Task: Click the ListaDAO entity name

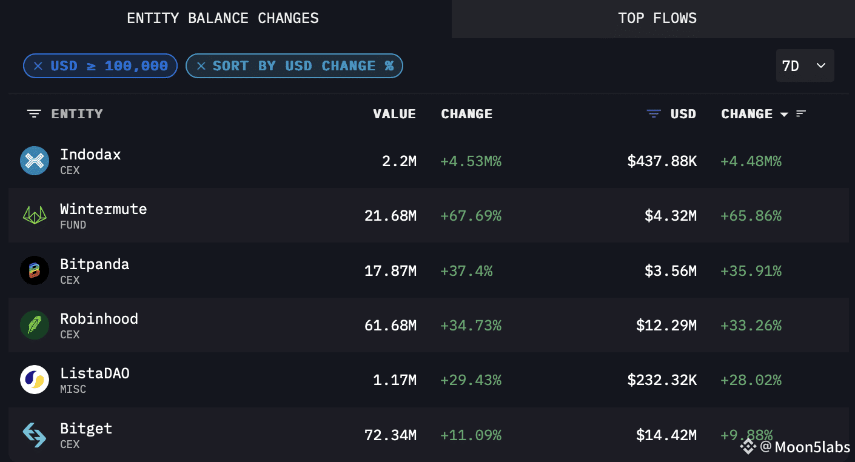Action: pos(95,373)
